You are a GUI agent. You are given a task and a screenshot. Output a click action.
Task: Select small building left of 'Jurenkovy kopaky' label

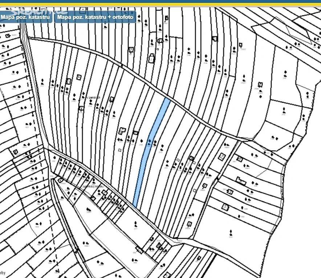60,180
